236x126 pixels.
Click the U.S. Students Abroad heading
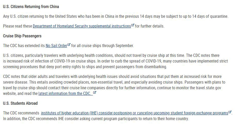(20, 103)
